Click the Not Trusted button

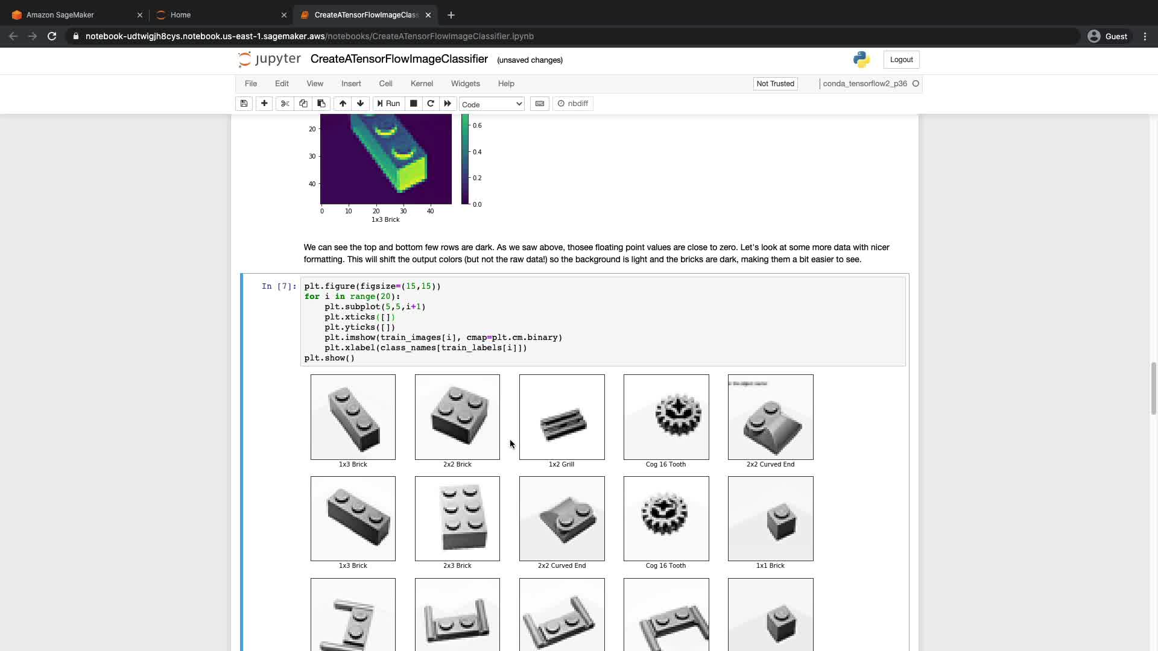pyautogui.click(x=775, y=84)
